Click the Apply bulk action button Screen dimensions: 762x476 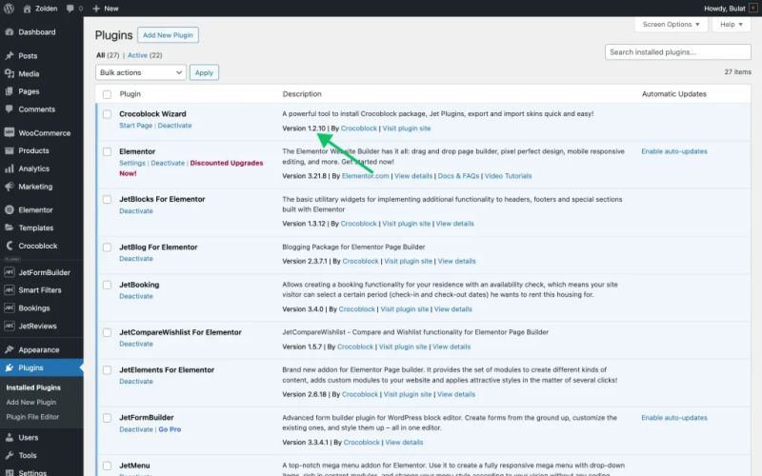[x=204, y=72]
